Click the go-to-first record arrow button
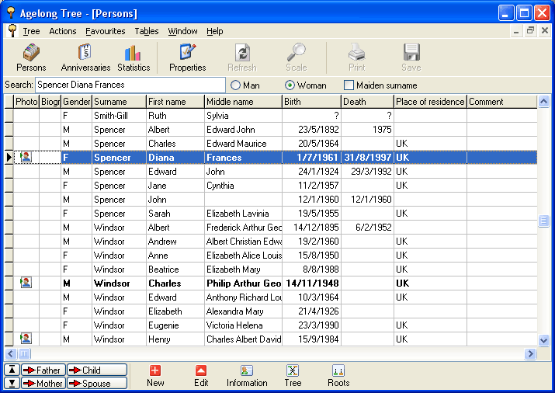 tap(12, 370)
